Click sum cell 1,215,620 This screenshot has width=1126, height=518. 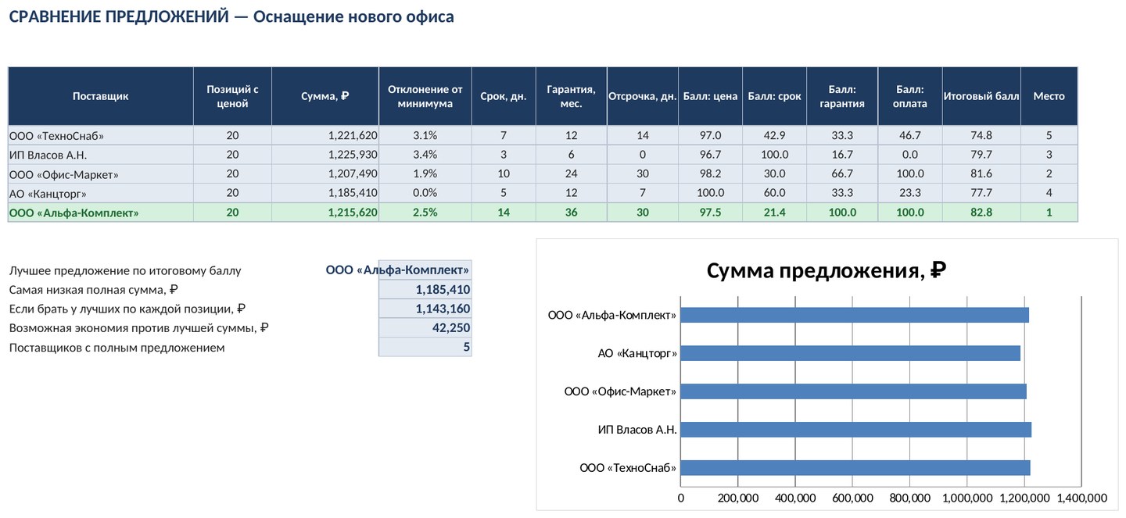point(325,212)
